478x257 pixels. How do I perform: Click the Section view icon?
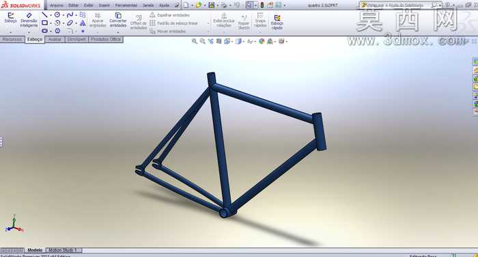click(219, 41)
